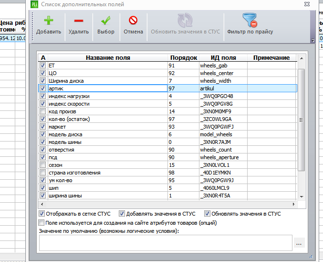Click the horizontal scroll right arrow
The image size is (323, 262).
pos(293,205)
